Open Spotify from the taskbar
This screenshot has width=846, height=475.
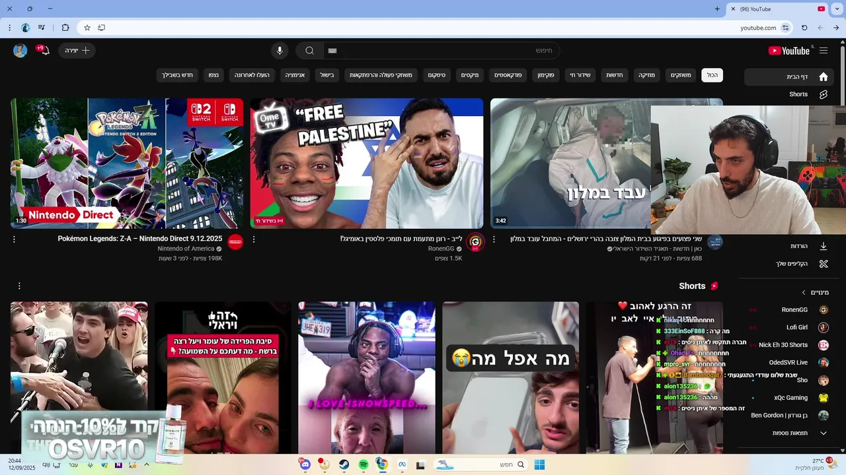coord(364,464)
